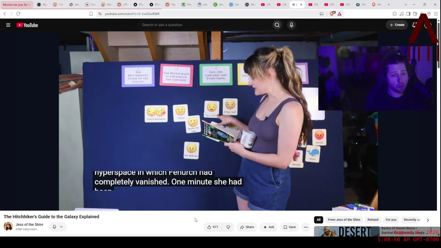Viewport: 441px width, 248px height.
Task: Open the site settings icon beside URL
Action: coord(100,14)
